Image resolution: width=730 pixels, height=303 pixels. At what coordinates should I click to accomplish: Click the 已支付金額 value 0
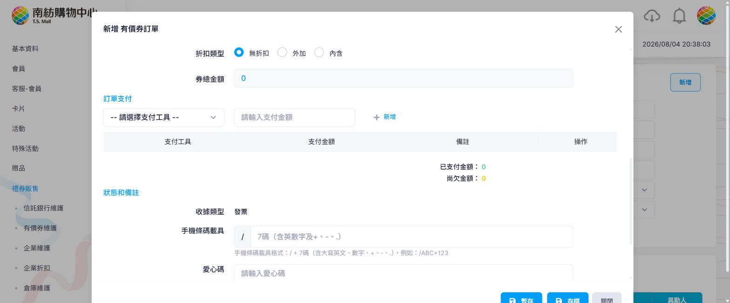coord(484,167)
